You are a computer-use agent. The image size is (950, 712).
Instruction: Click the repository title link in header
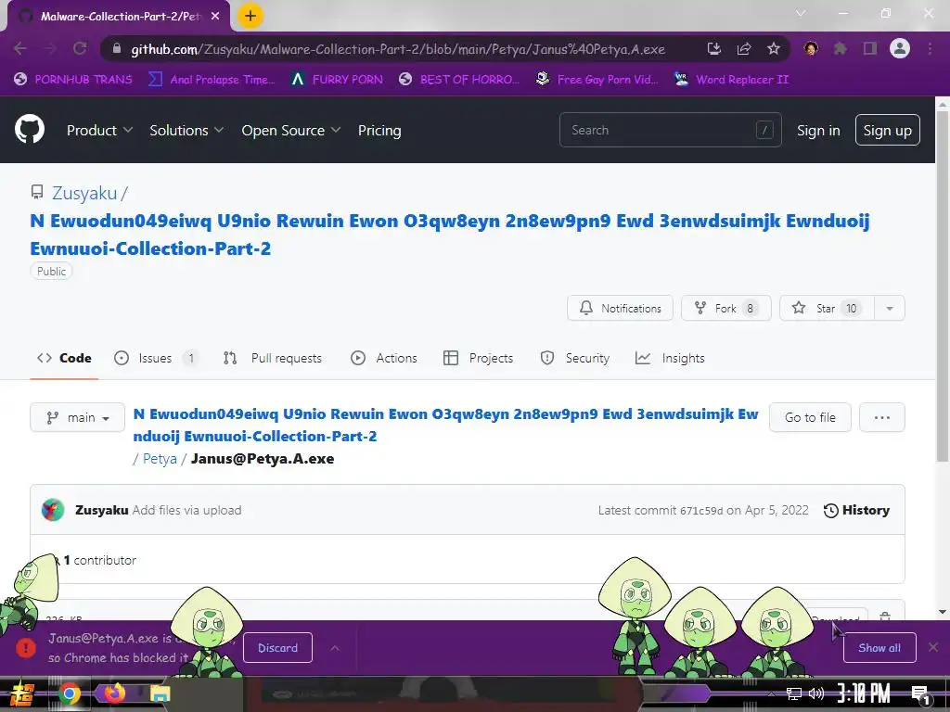450,235
